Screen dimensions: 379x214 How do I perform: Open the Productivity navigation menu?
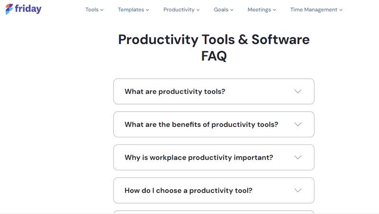(181, 9)
